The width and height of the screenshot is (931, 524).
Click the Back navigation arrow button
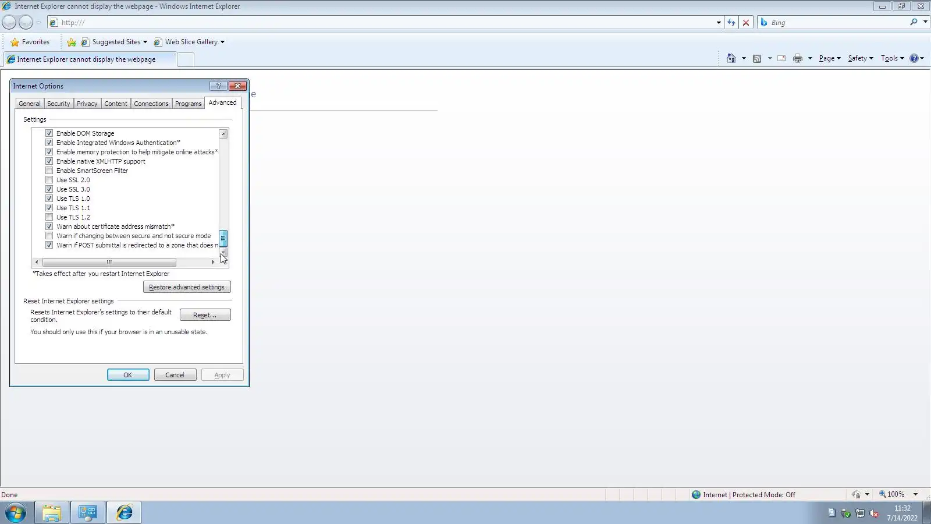coord(9,23)
